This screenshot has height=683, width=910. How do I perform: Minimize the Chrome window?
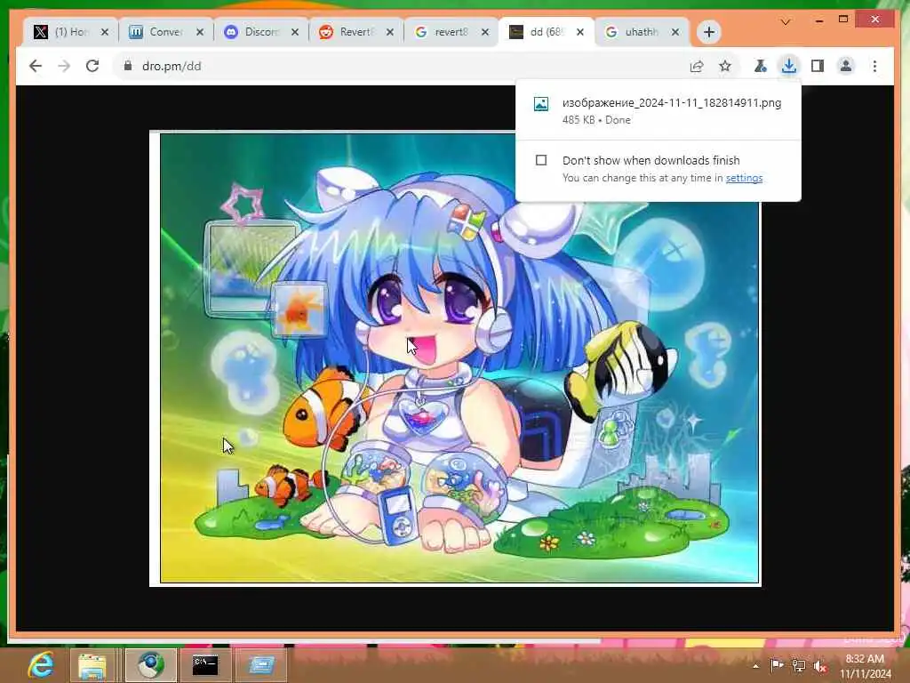coord(818,20)
